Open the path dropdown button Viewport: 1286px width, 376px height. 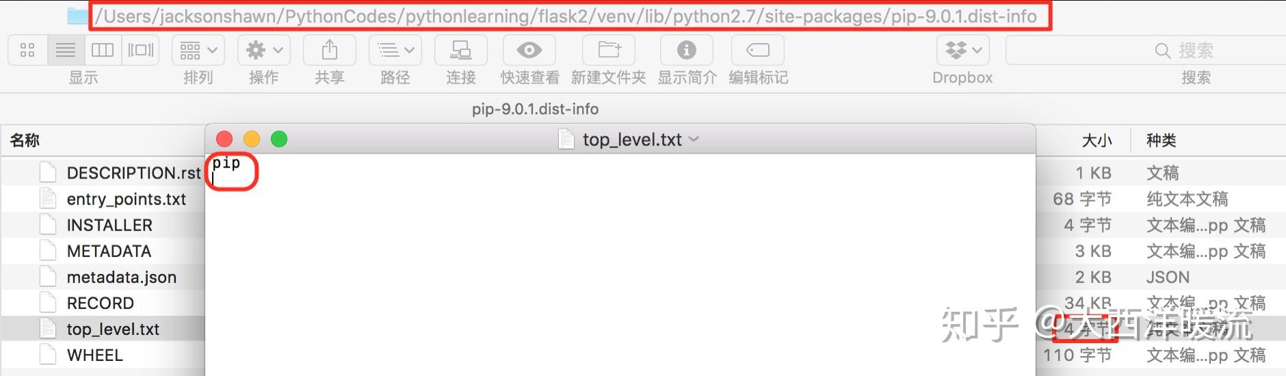click(x=395, y=51)
